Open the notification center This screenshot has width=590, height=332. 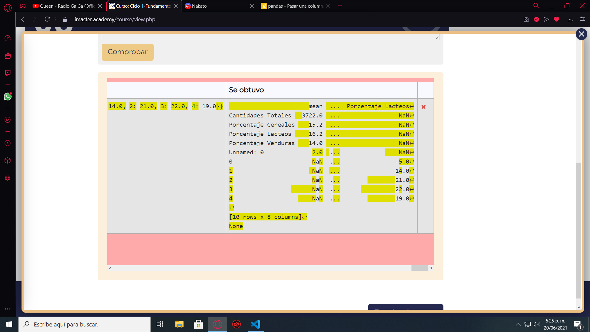point(578,324)
